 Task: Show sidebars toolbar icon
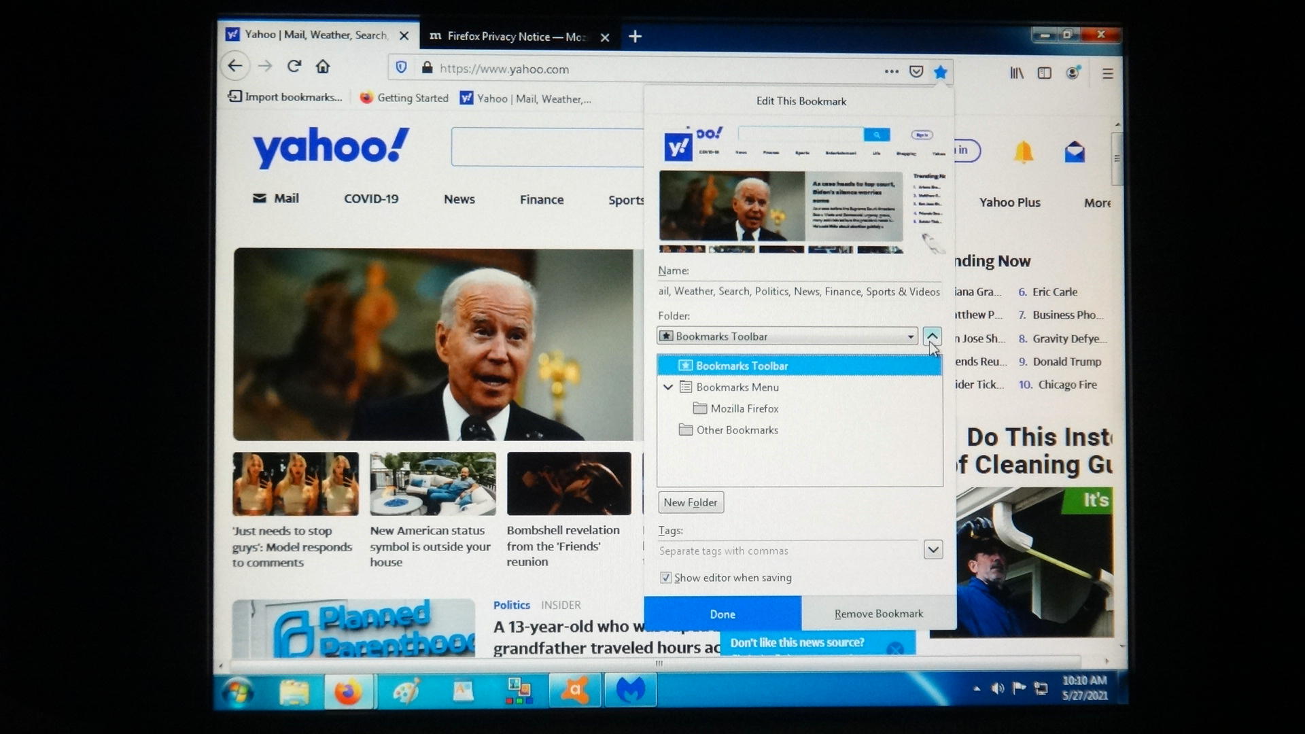click(x=1045, y=73)
